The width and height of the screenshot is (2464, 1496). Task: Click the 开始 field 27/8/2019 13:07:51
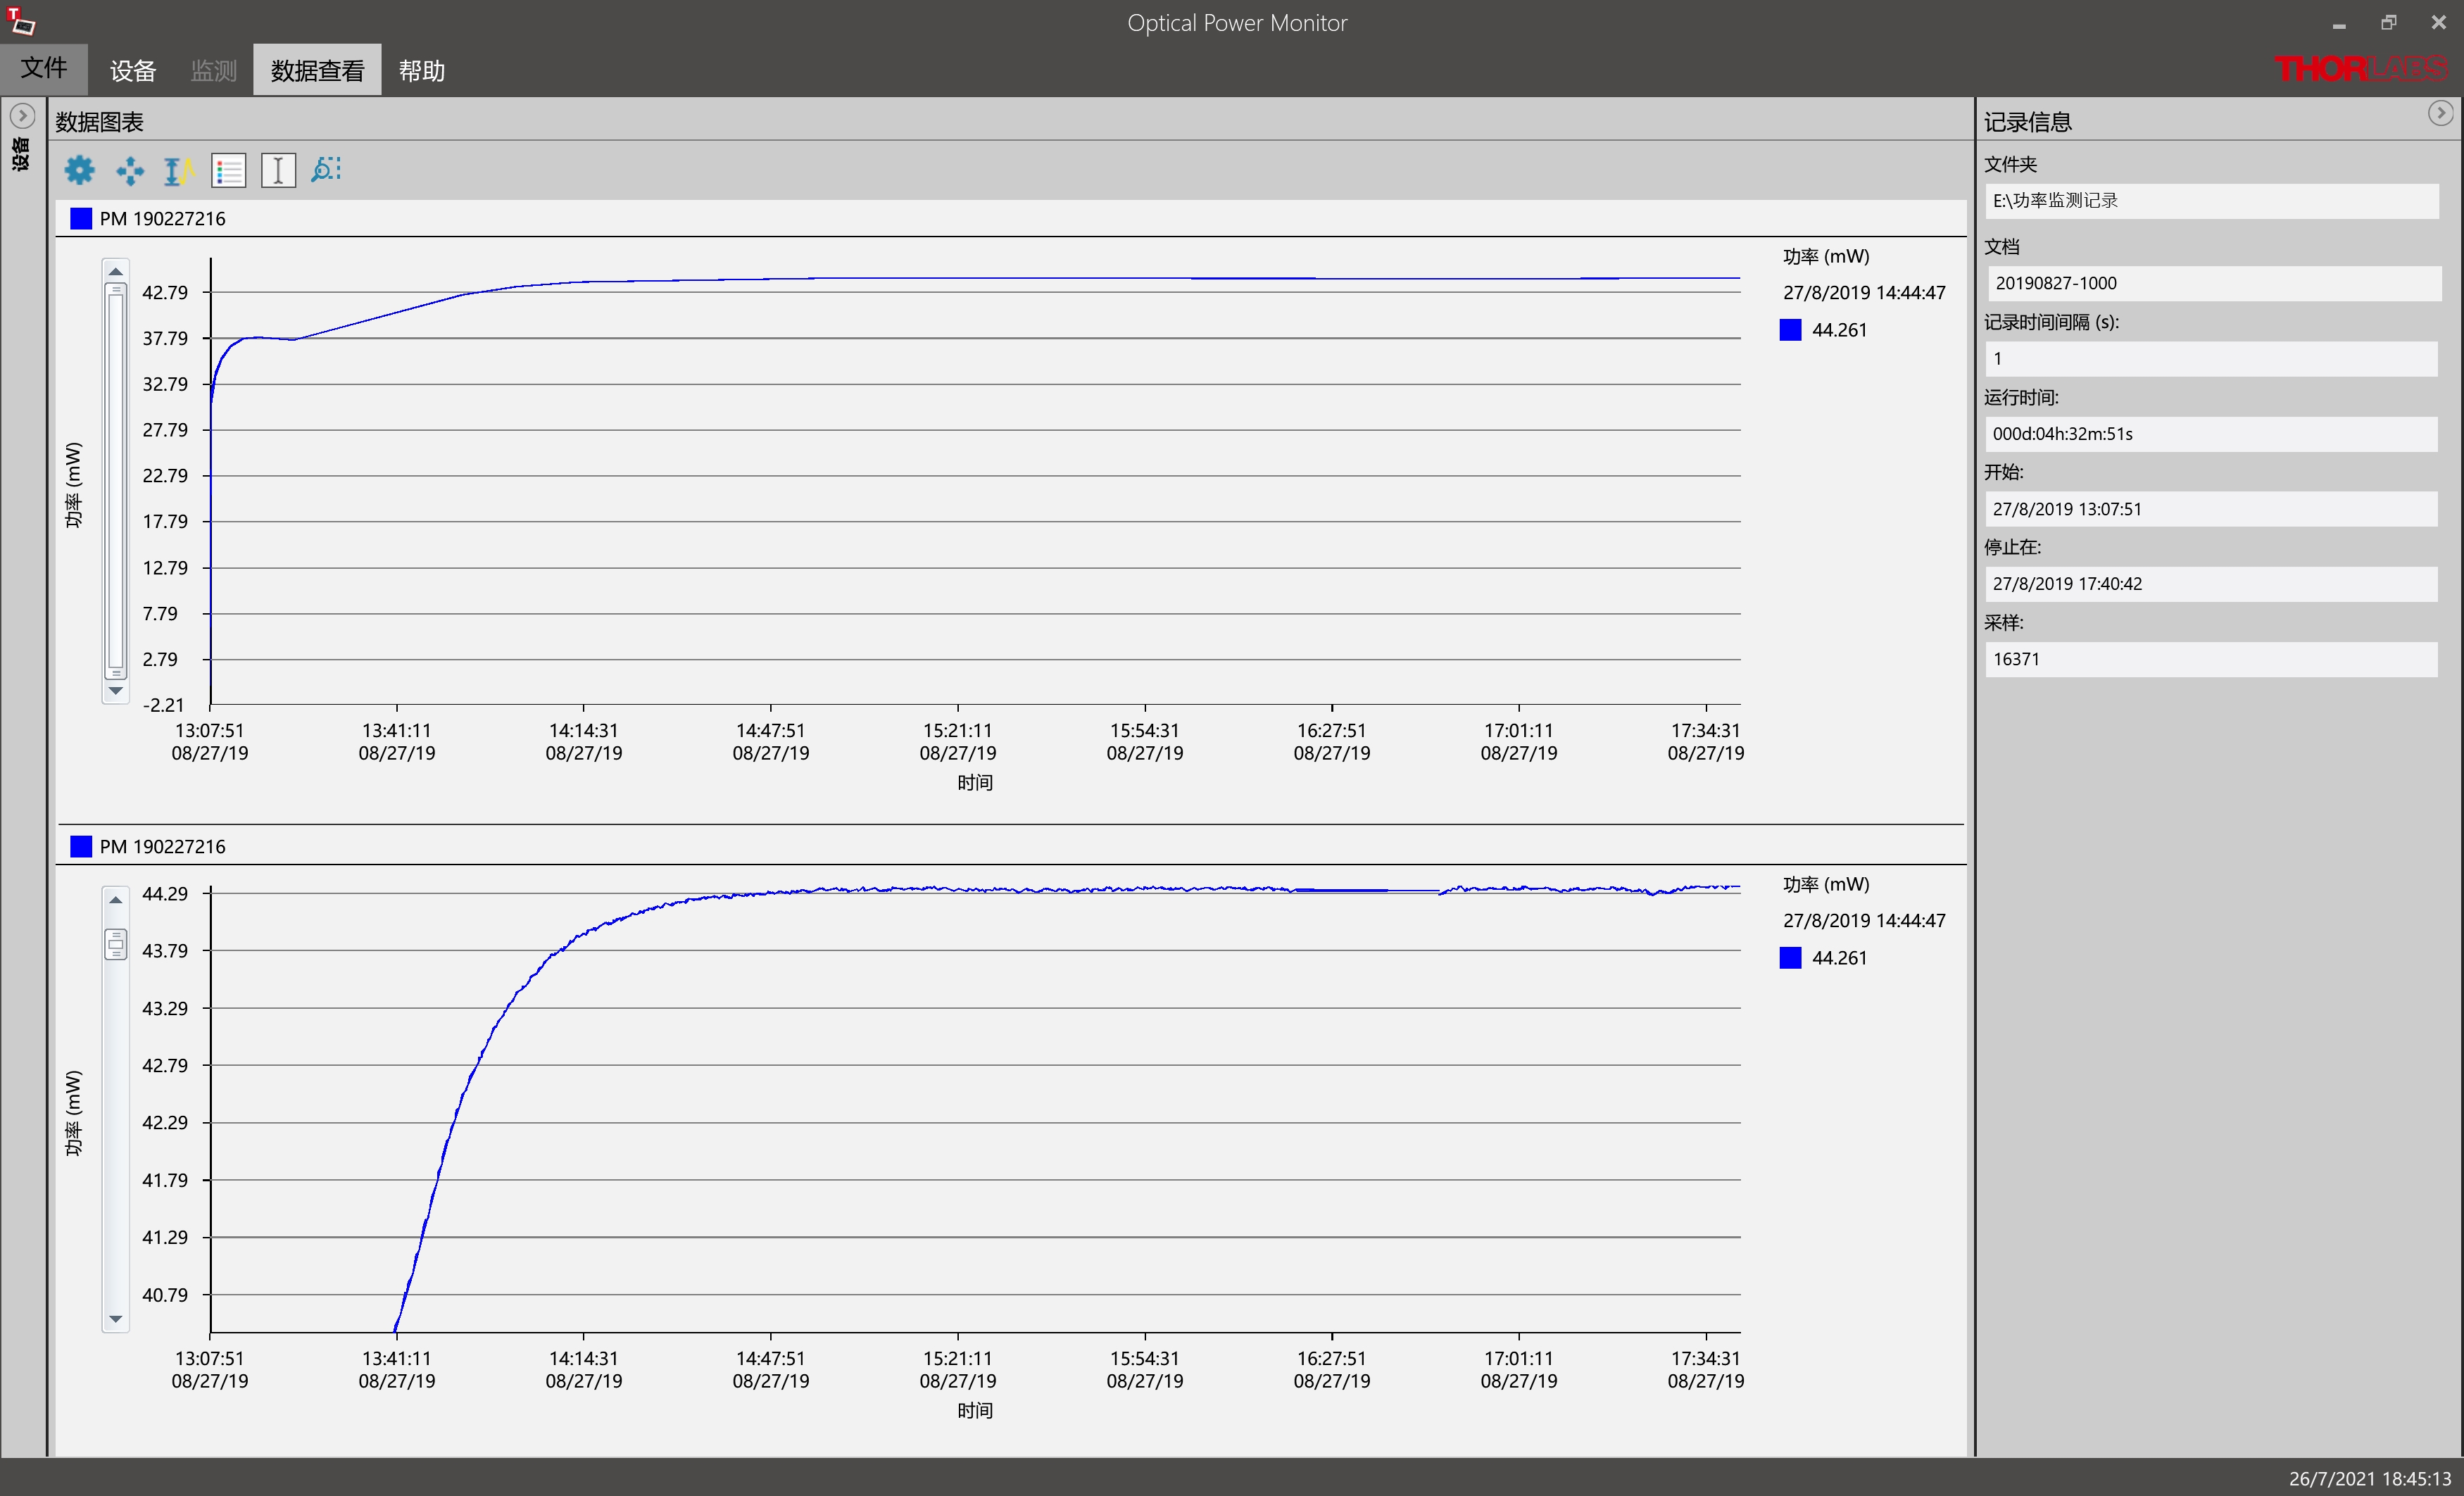(x=2211, y=509)
